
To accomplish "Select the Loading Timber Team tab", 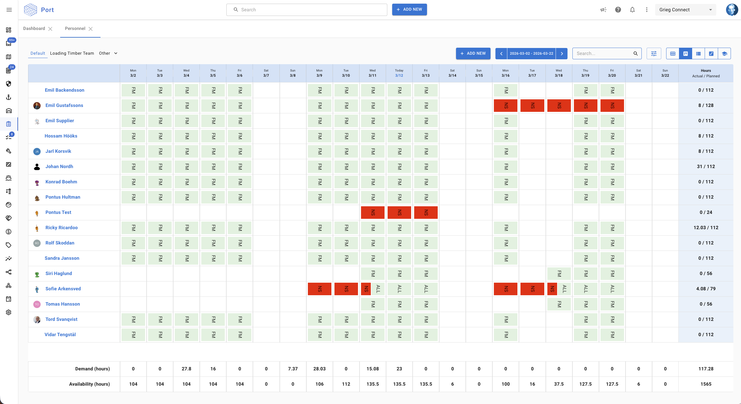I will [x=72, y=53].
